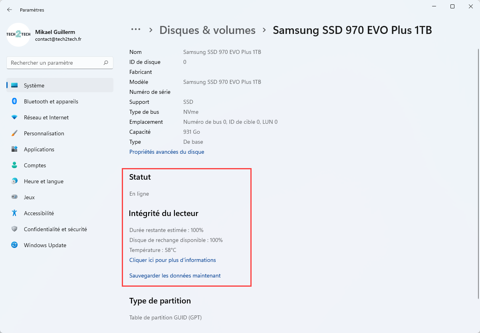Click Sauvegarder les données maintenant link

click(x=175, y=276)
